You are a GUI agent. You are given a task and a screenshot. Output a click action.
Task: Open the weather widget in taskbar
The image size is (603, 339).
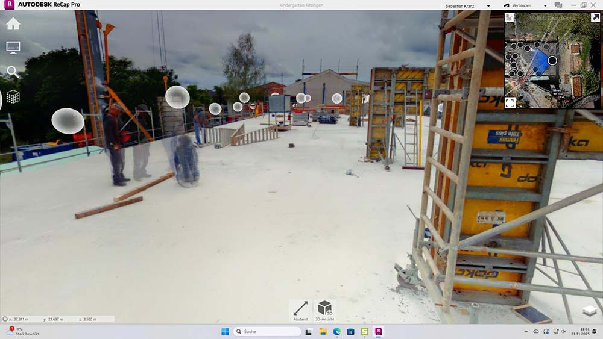(23, 331)
